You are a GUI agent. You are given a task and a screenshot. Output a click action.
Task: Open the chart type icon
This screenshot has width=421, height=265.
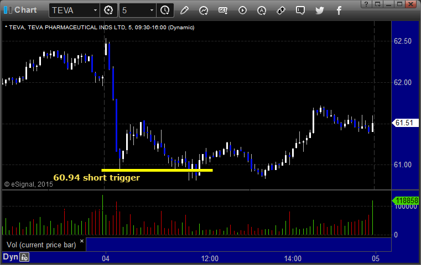click(204, 10)
